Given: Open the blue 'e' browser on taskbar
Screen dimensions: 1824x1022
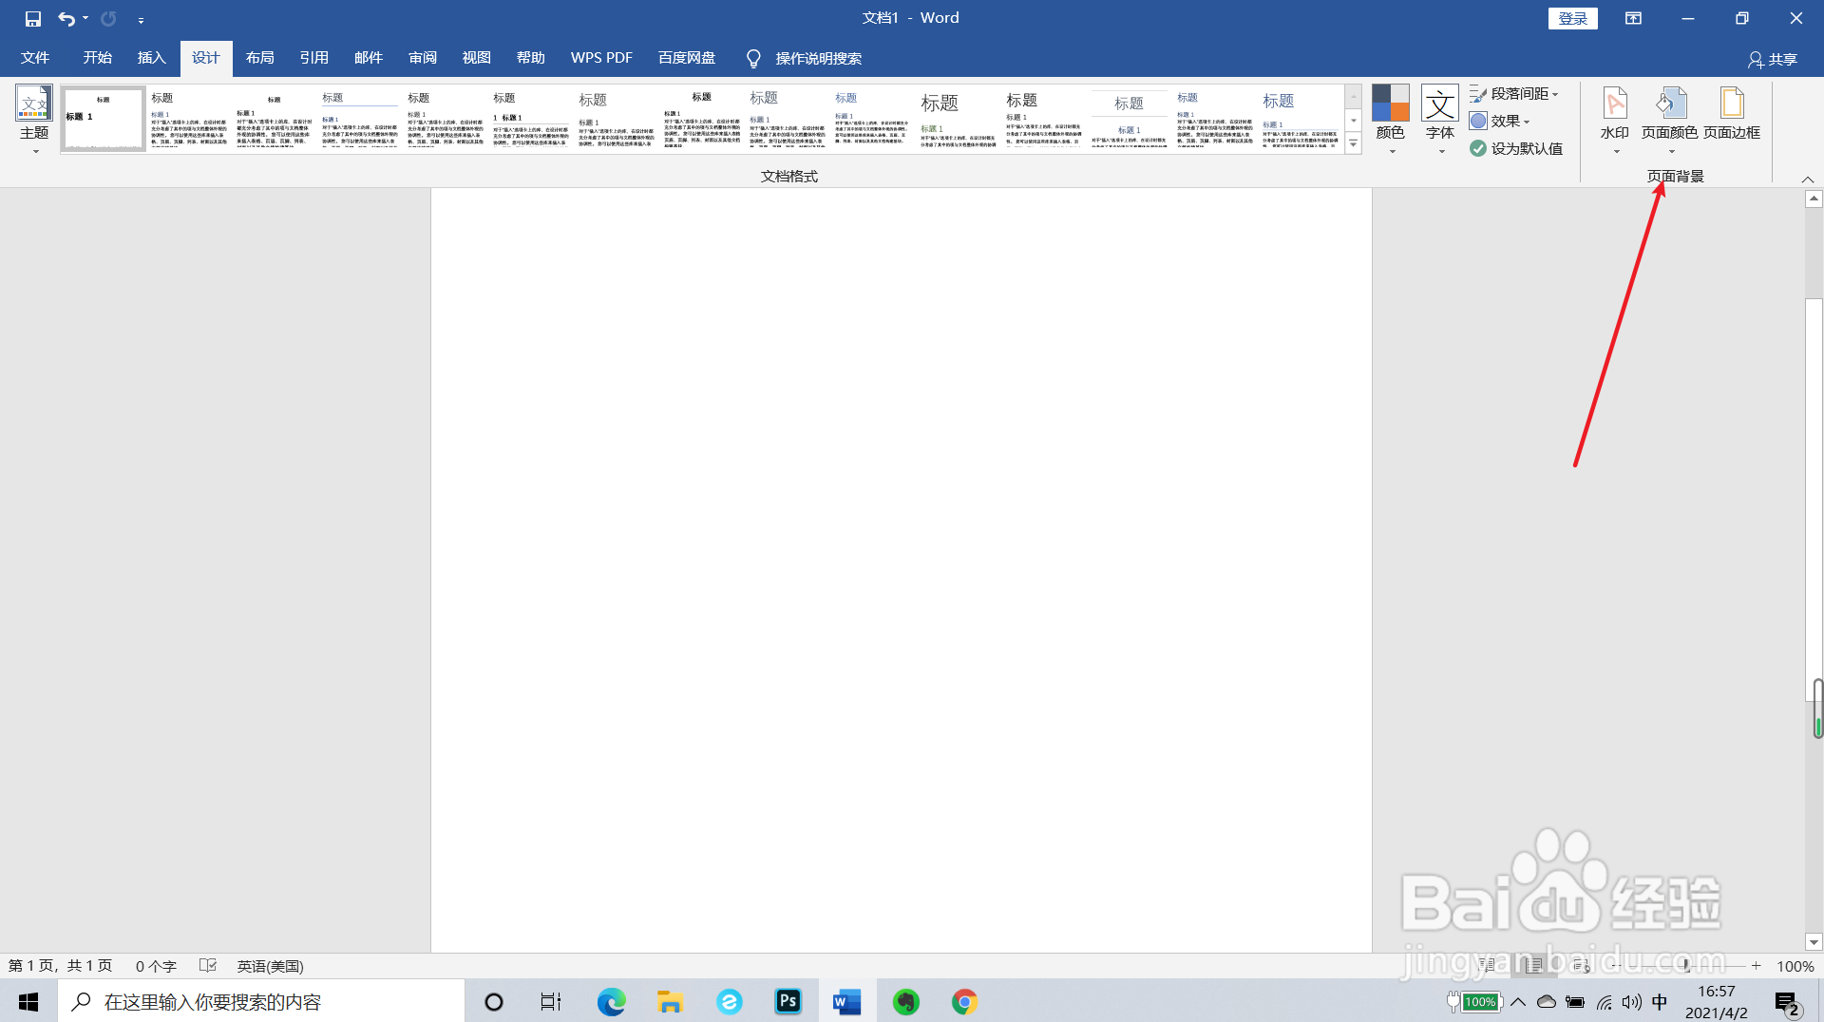Looking at the screenshot, I should (x=730, y=1001).
